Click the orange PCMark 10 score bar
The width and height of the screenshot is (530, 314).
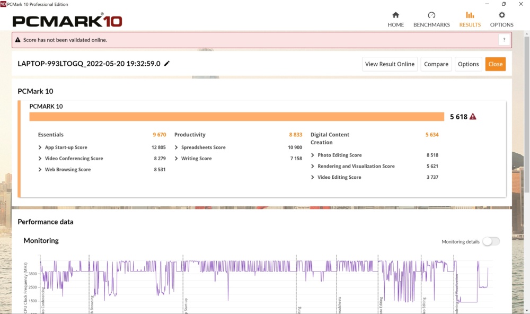(x=236, y=117)
